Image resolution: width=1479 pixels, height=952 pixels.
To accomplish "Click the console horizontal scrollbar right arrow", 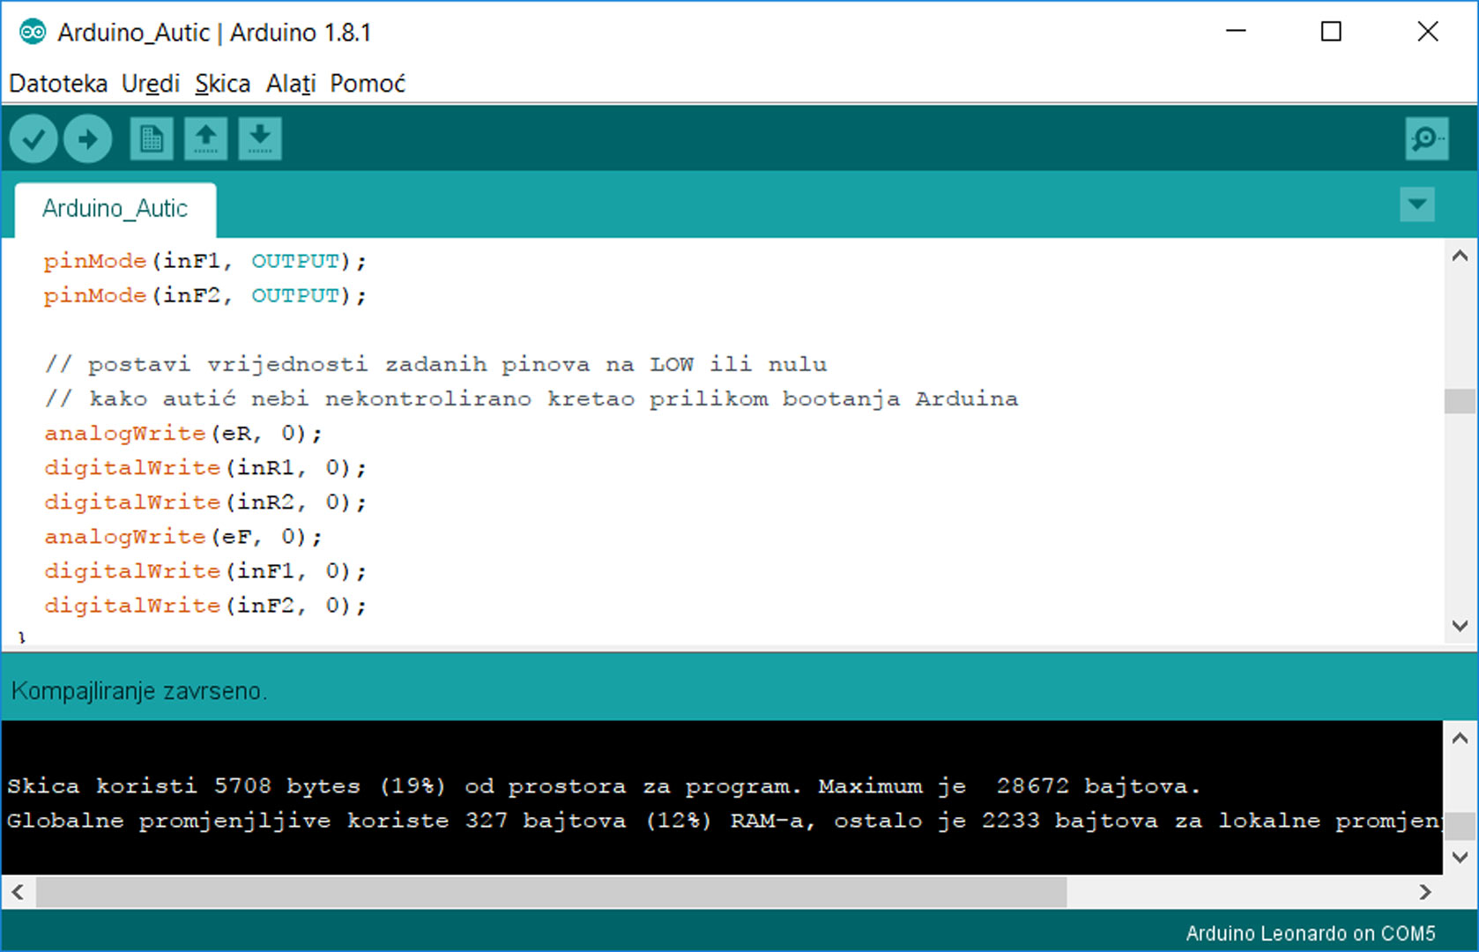I will click(1424, 892).
